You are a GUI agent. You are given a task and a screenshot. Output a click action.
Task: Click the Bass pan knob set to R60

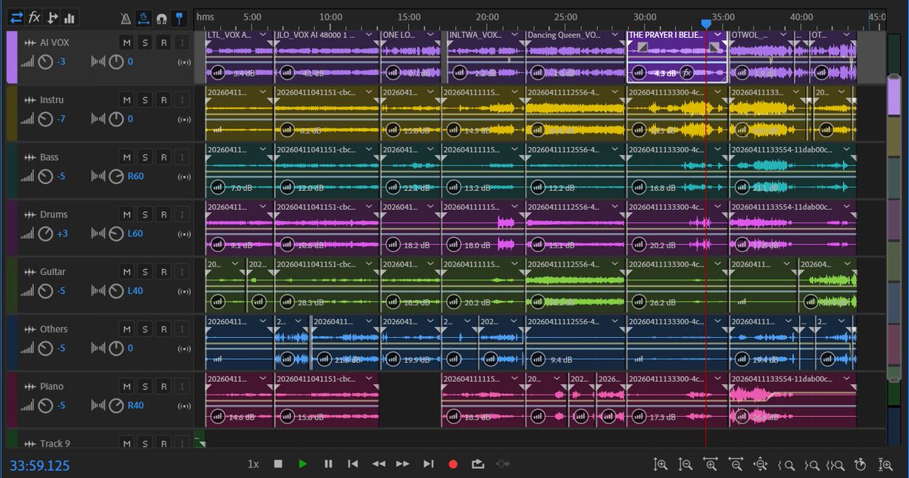click(116, 177)
